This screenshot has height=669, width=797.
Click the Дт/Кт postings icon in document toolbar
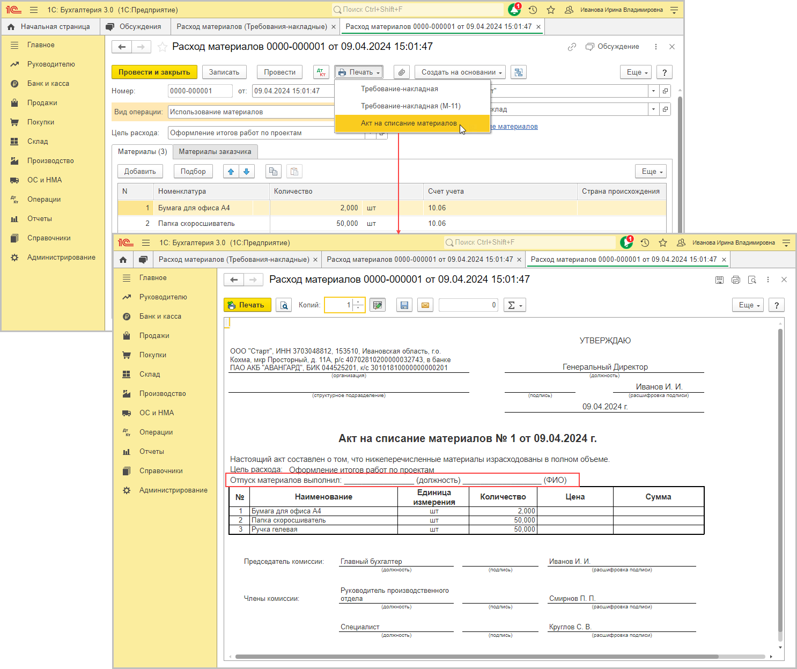[x=321, y=72]
